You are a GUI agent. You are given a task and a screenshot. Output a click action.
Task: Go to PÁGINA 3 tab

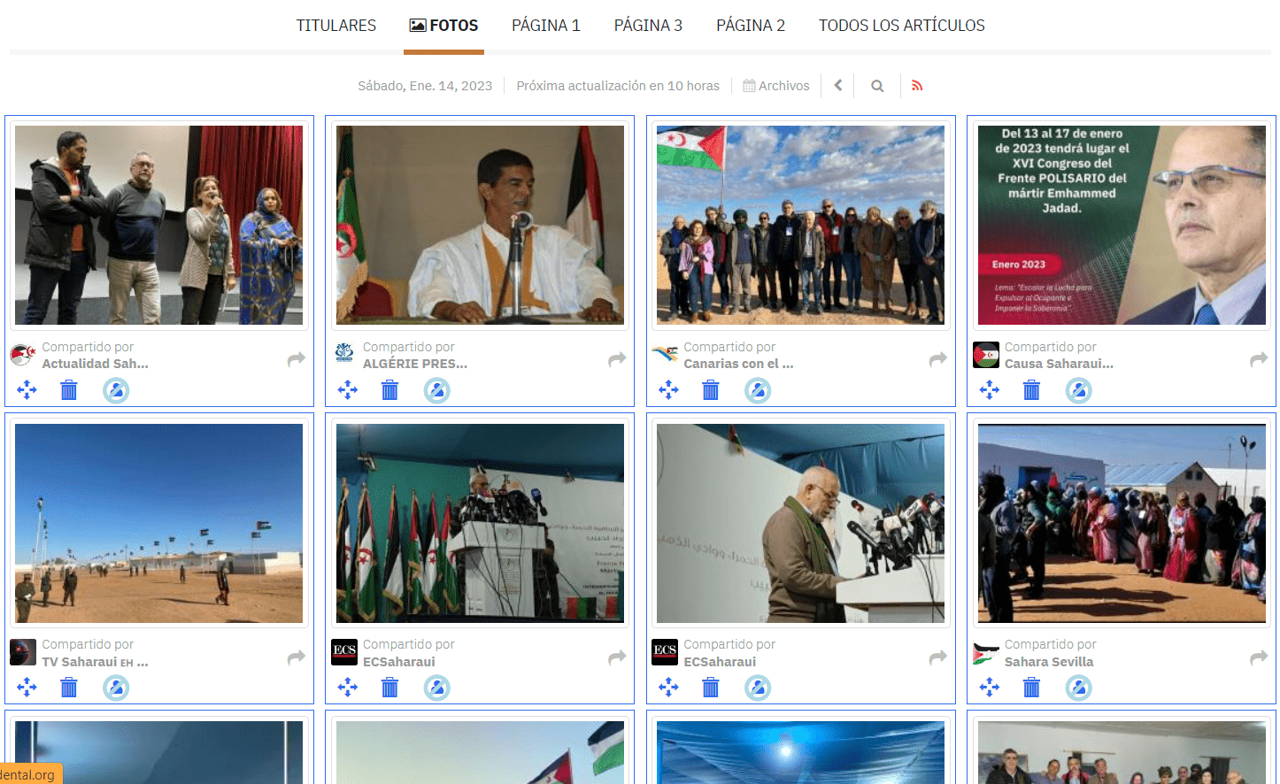(648, 26)
